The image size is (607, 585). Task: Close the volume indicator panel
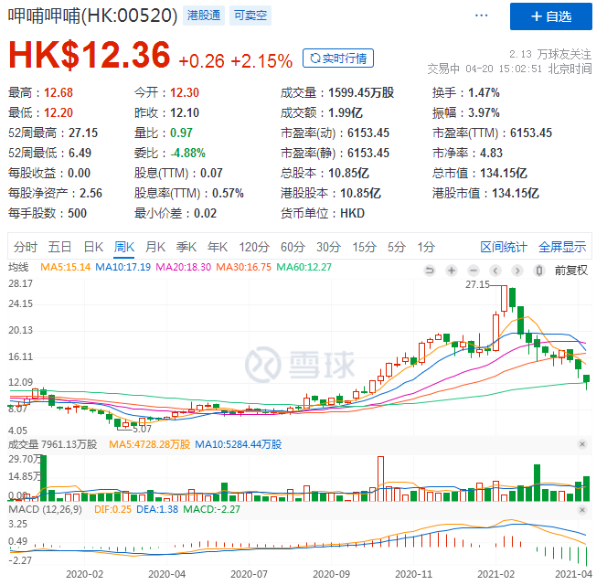pyautogui.click(x=582, y=444)
